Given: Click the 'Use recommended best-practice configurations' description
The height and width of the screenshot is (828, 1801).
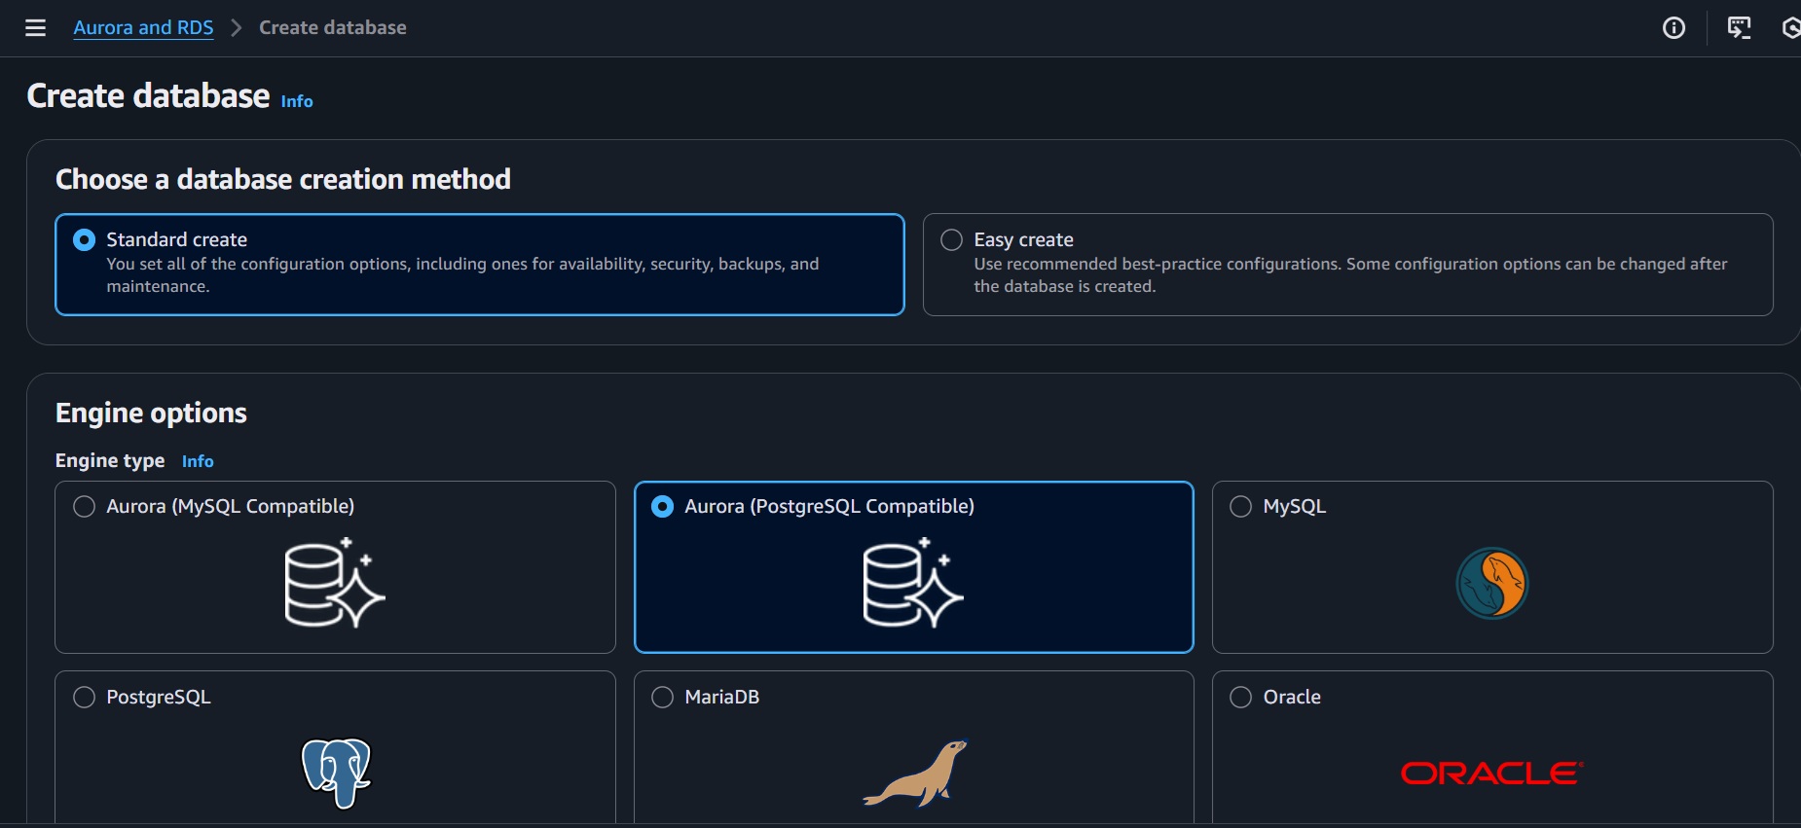Looking at the screenshot, I should coord(1350,275).
